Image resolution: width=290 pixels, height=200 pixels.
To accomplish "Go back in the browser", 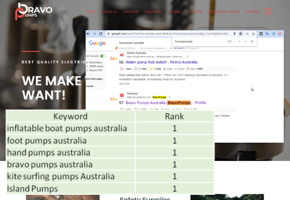I will (x=88, y=34).
